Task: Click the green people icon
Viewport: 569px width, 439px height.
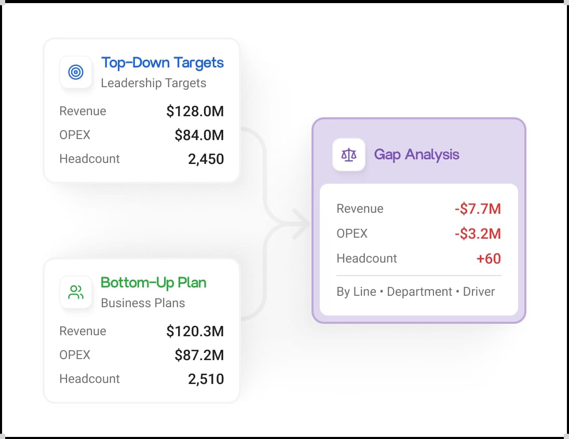Action: [75, 292]
